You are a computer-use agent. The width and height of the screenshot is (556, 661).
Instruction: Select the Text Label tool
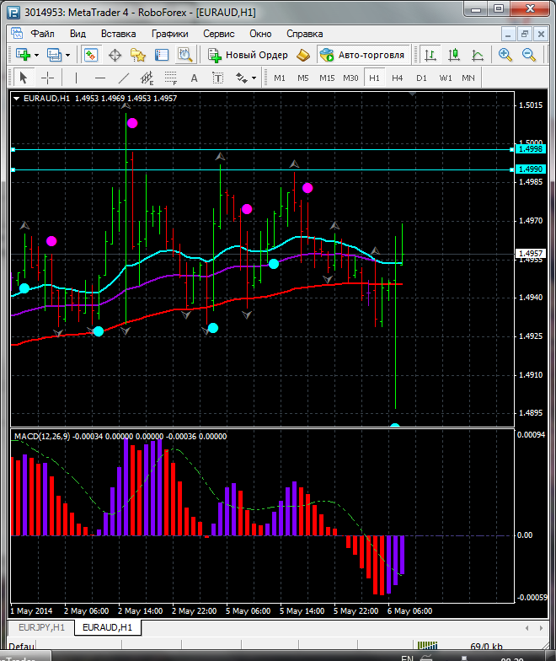pos(217,78)
